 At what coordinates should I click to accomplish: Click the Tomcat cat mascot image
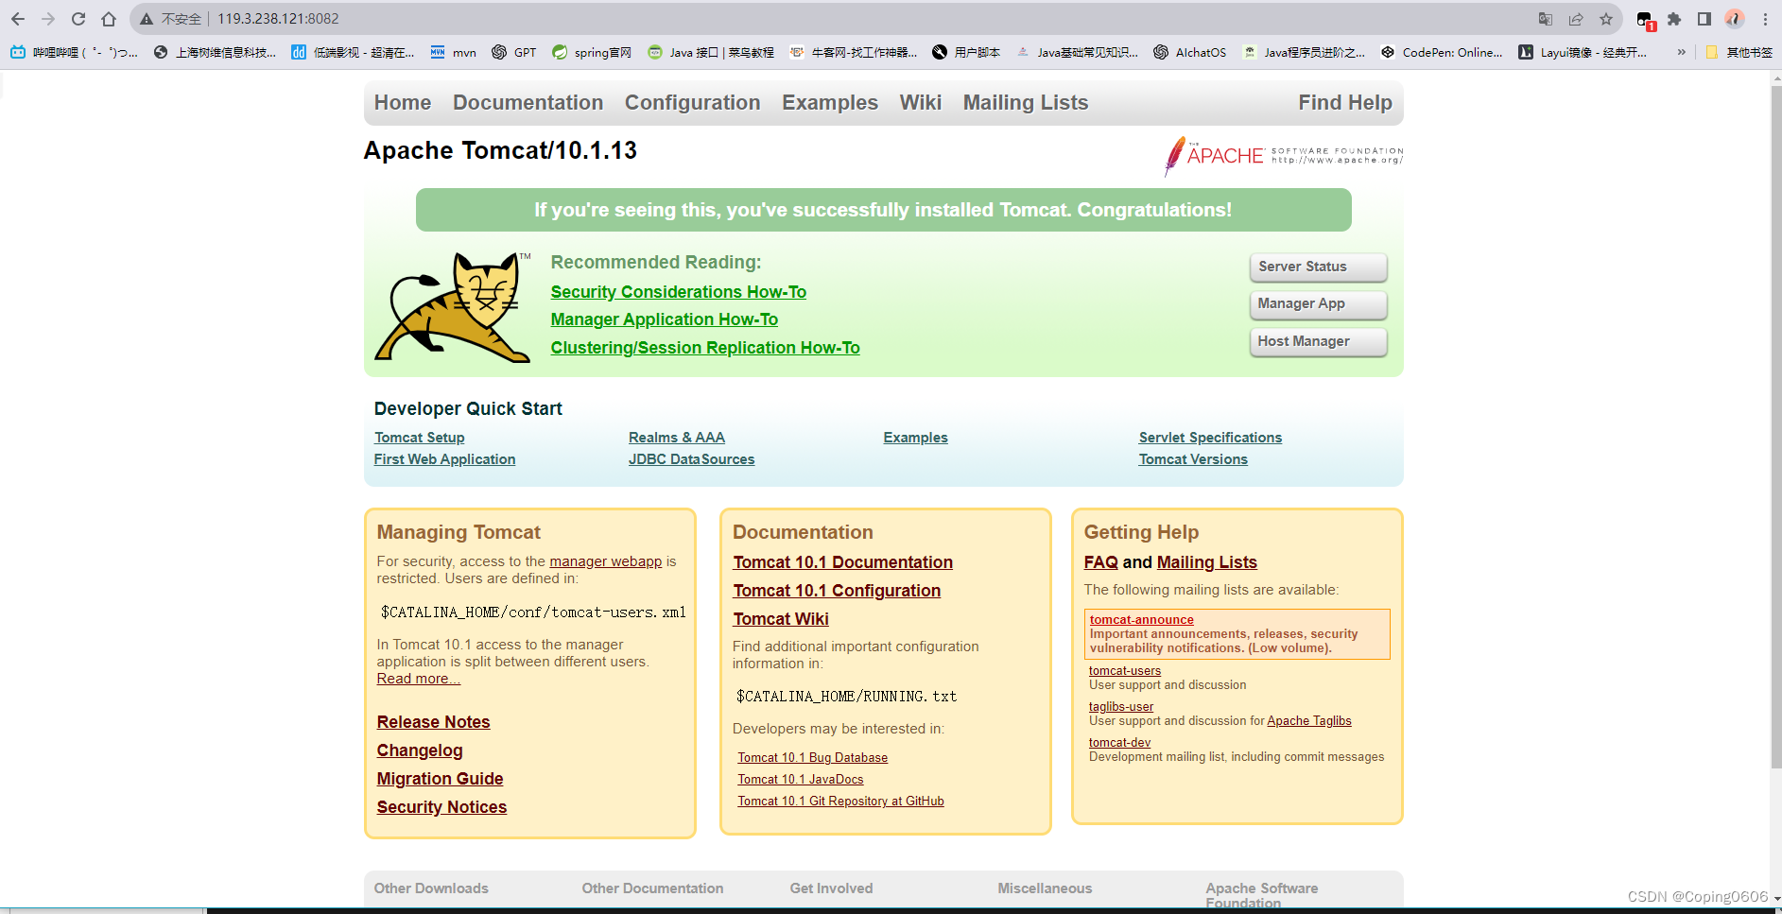[453, 307]
